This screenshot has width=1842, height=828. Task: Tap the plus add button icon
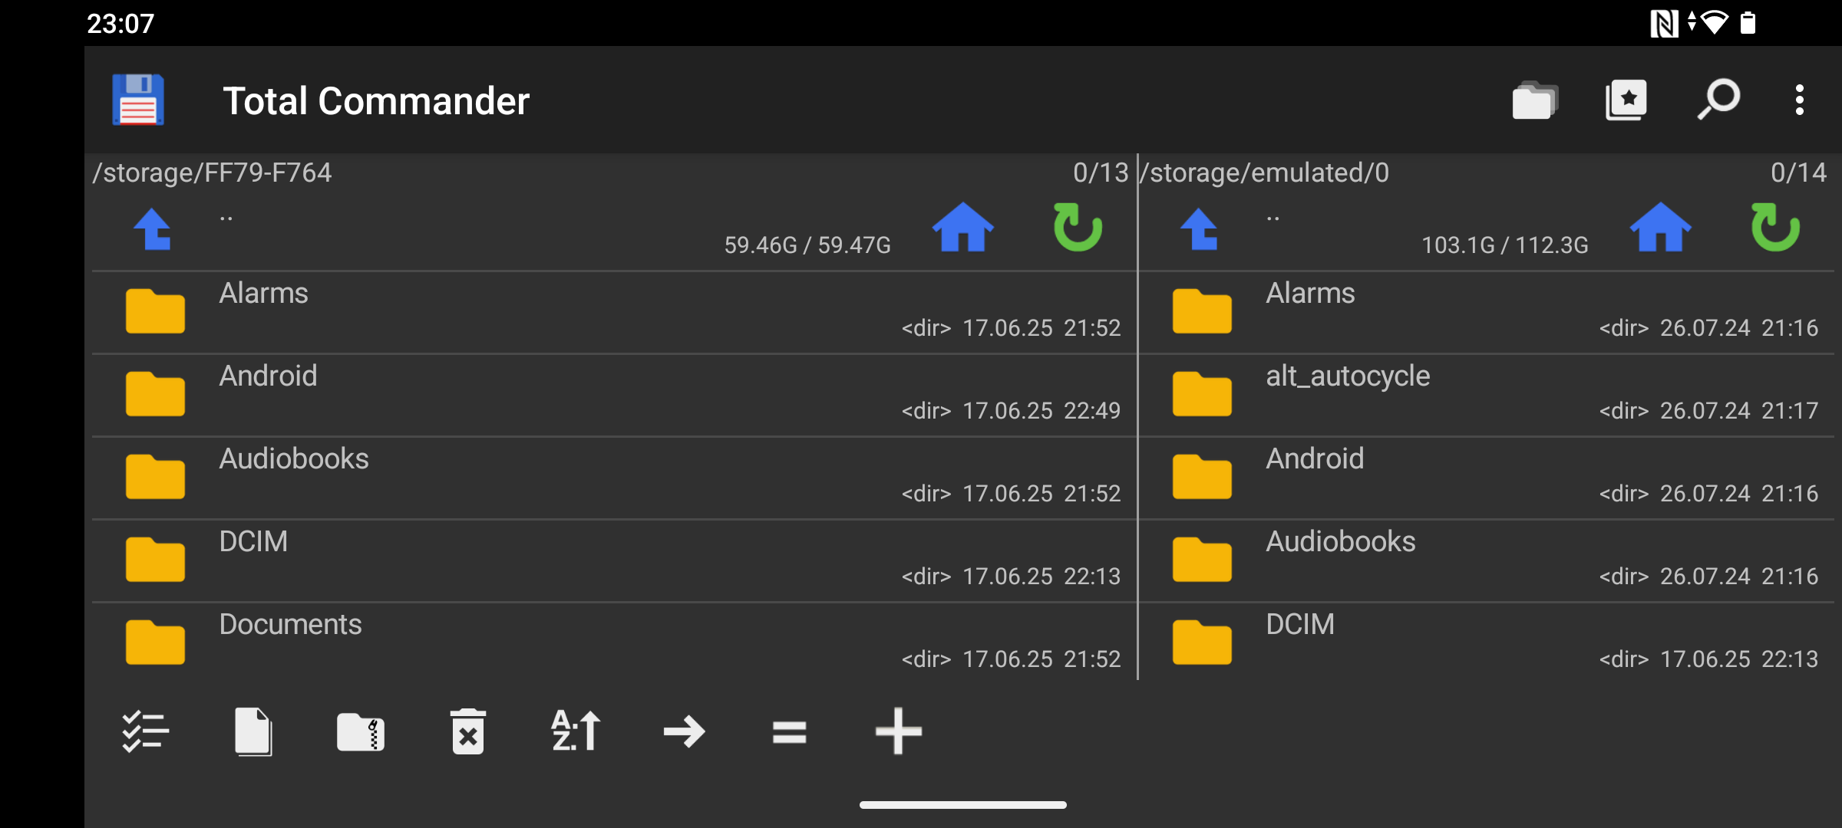point(898,731)
